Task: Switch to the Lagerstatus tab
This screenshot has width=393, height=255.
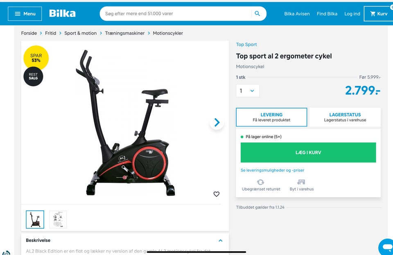Action: [x=345, y=117]
